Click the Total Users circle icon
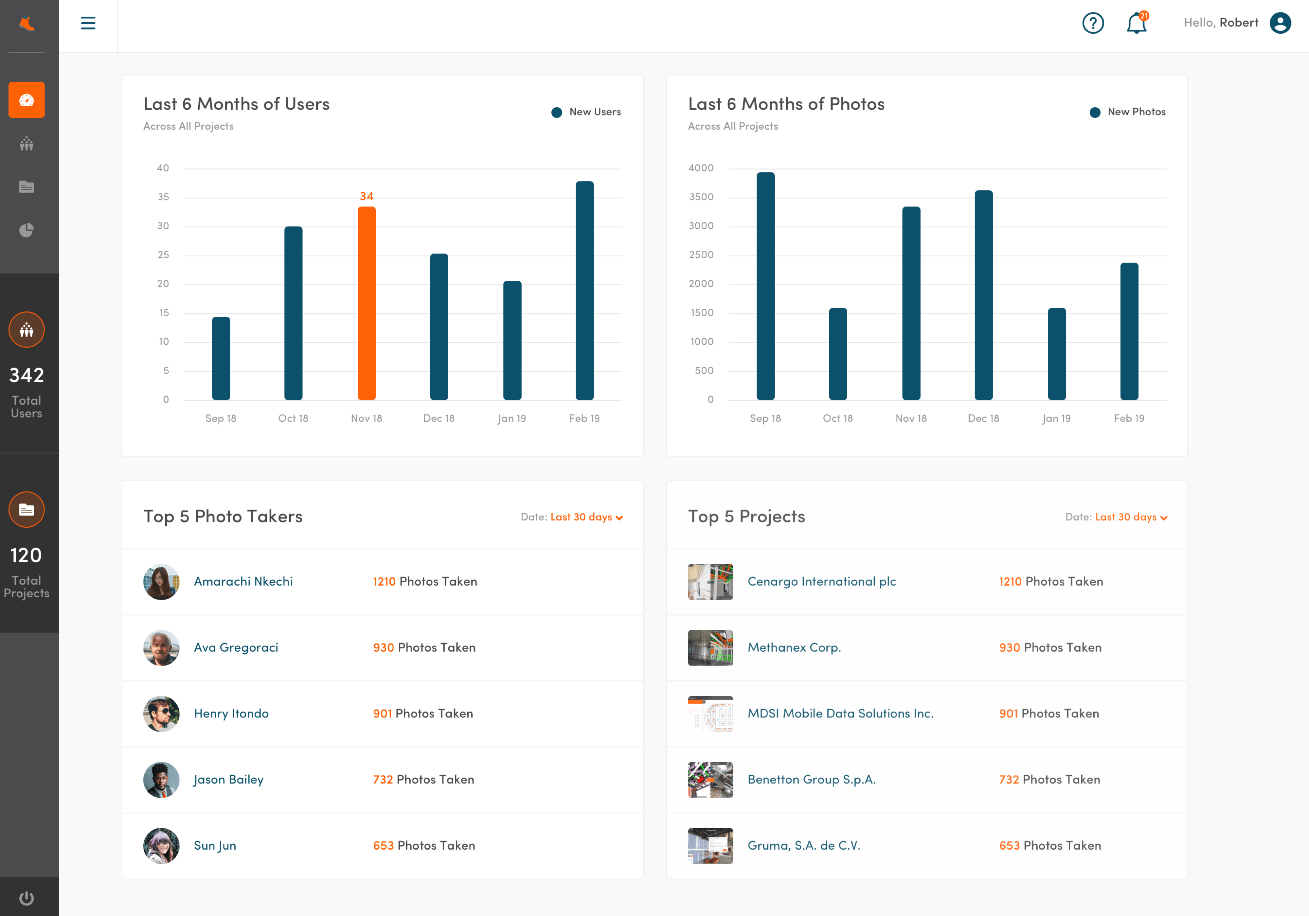Screen dimensions: 1309x916 tap(27, 329)
